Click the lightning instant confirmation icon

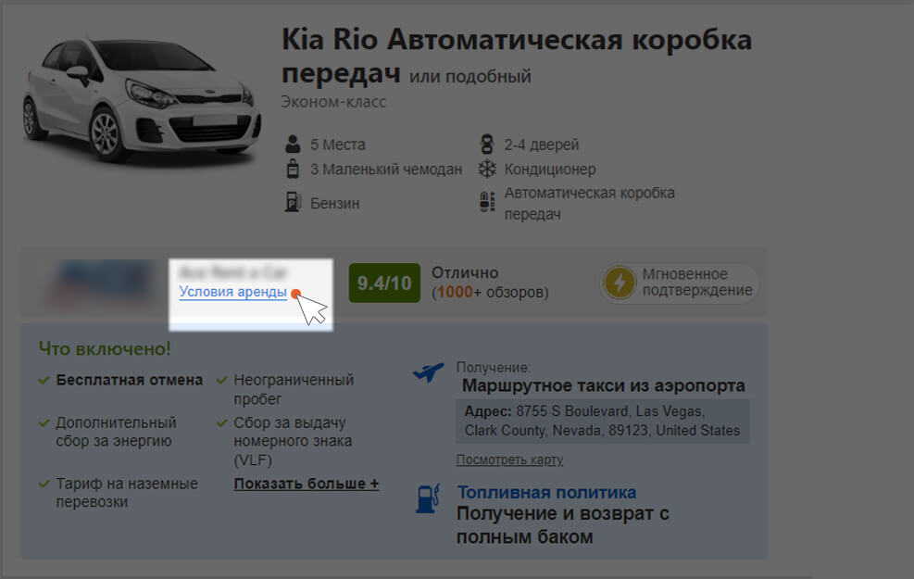(x=619, y=283)
